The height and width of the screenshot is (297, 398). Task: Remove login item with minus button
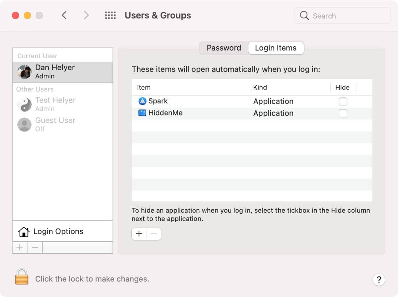pos(154,234)
